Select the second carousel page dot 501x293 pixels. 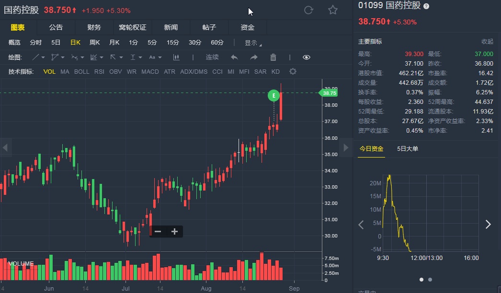430,280
